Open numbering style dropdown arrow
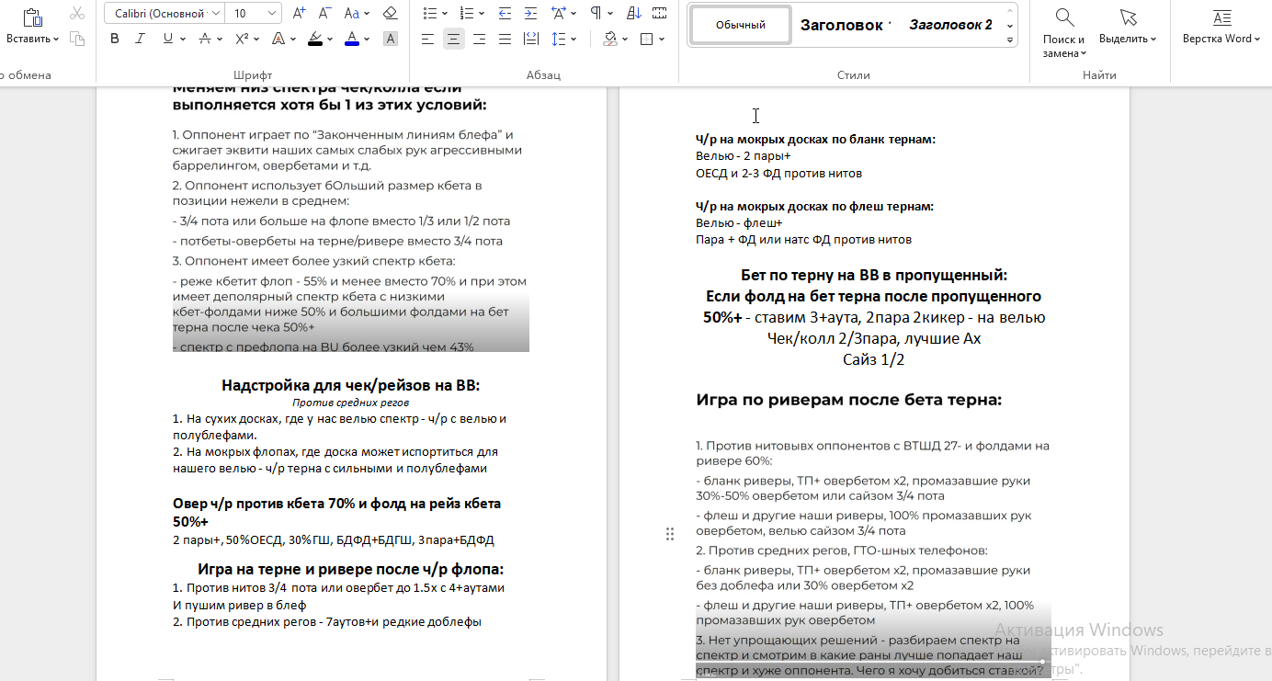Image resolution: width=1272 pixels, height=681 pixels. pyautogui.click(x=483, y=14)
